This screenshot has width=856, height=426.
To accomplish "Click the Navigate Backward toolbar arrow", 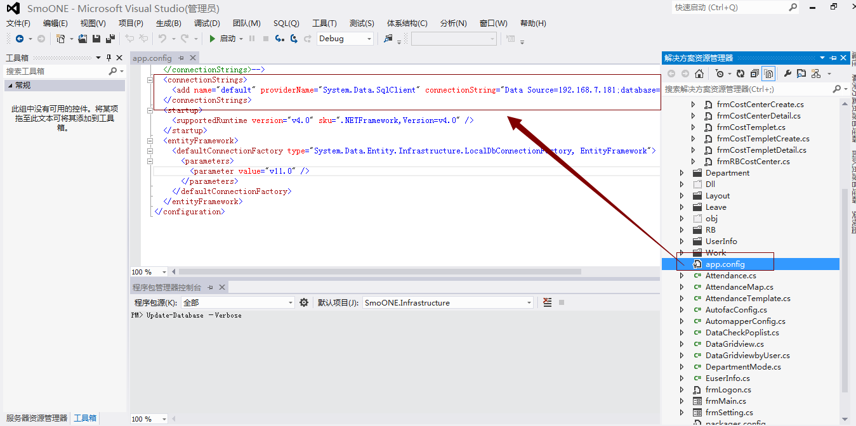I will pyautogui.click(x=19, y=39).
